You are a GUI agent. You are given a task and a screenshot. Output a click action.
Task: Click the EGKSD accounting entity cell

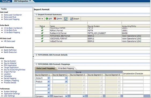(x=125, y=33)
